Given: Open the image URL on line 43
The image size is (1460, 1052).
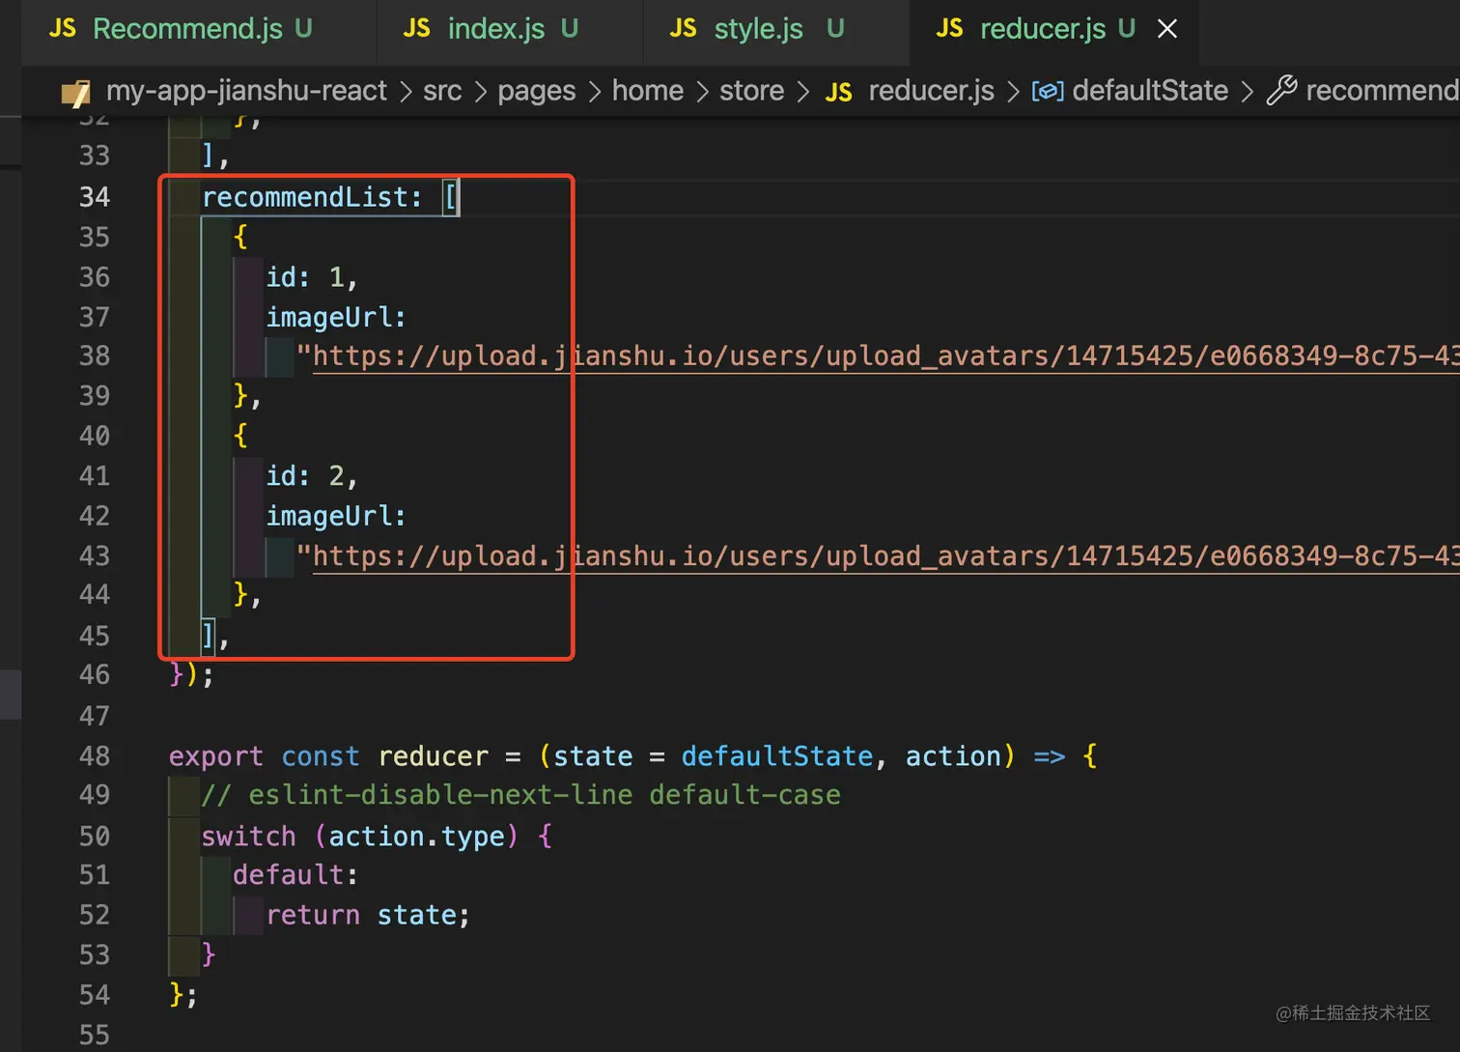Looking at the screenshot, I should point(885,556).
